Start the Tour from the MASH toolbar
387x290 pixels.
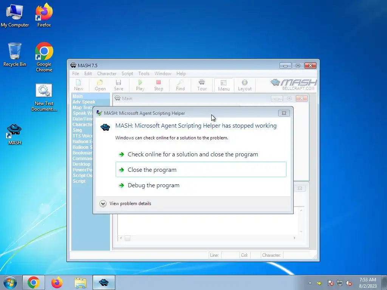tap(202, 85)
